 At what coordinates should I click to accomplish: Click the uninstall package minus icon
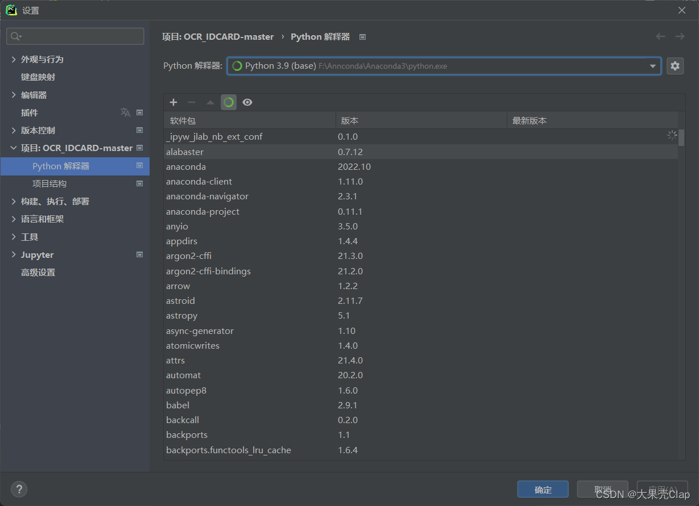(x=192, y=102)
